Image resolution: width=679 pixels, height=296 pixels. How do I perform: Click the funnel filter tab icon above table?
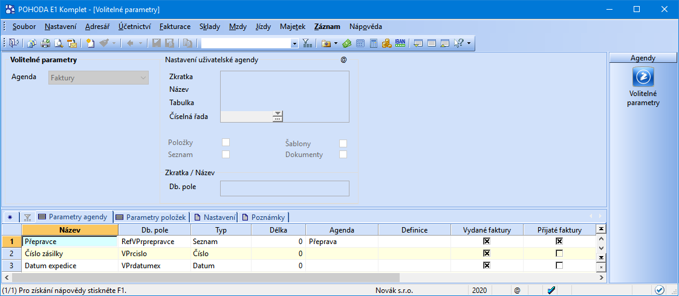(27, 217)
